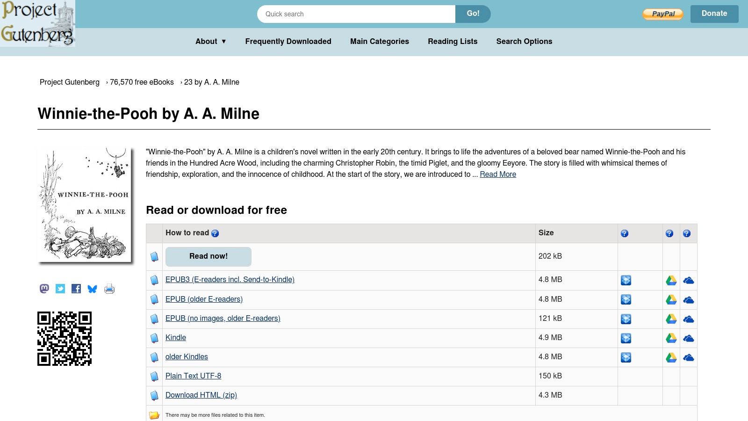The image size is (748, 421).
Task: Go to Project Gutenberg breadcrumb link
Action: click(70, 82)
